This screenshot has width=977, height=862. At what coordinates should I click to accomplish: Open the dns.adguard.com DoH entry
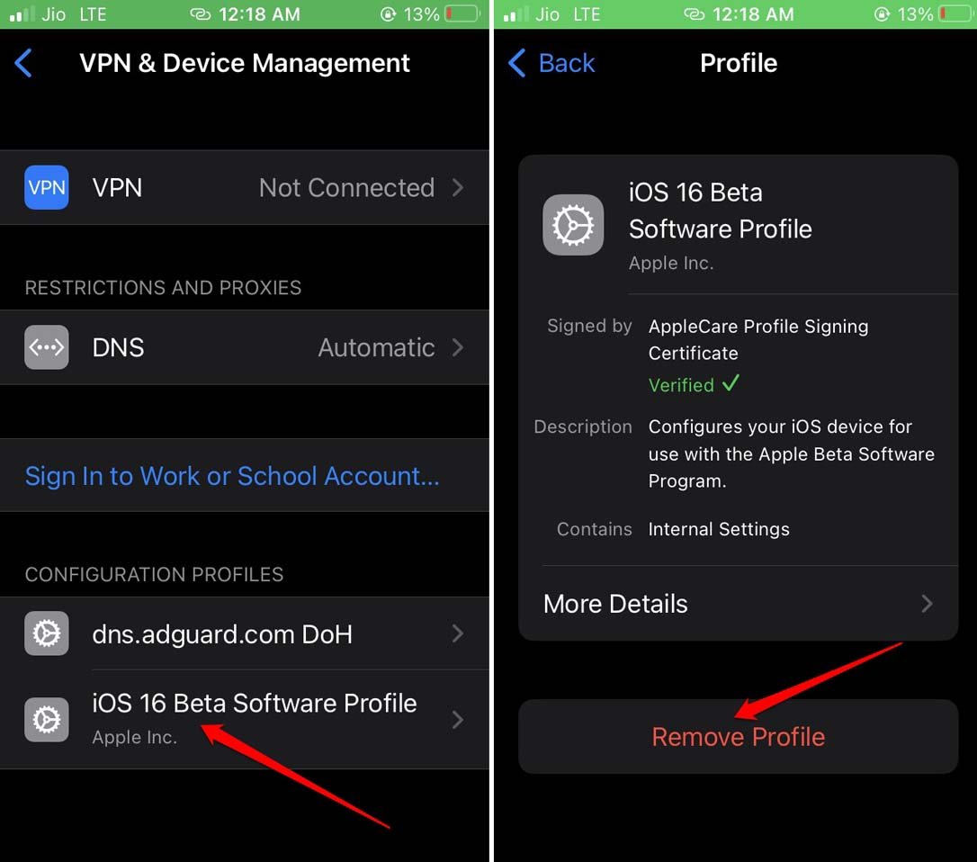[x=245, y=633]
